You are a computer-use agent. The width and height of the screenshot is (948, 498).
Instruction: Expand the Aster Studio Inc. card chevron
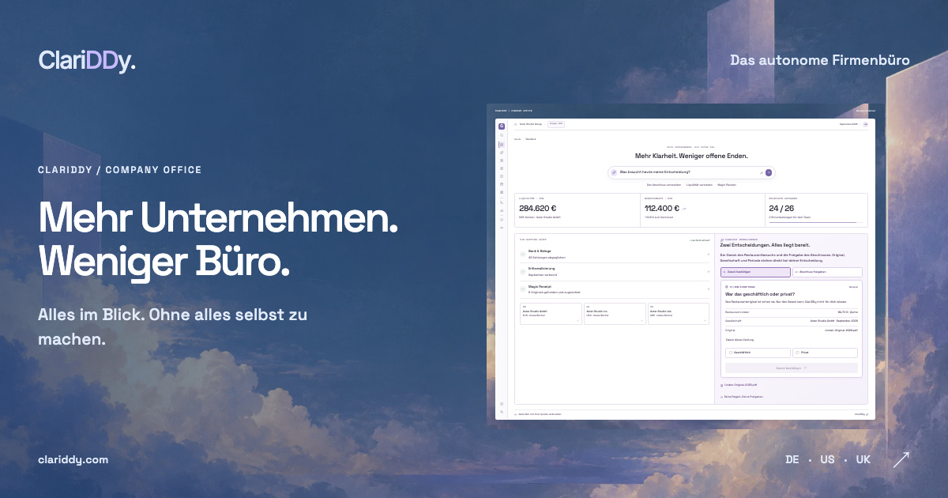coord(641,320)
